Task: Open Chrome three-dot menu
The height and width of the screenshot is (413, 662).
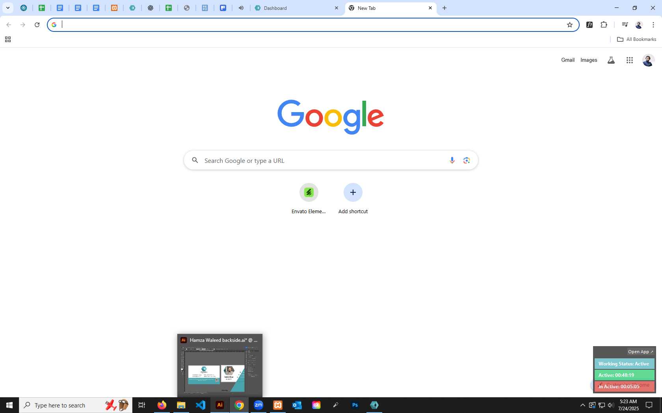Action: [x=653, y=25]
